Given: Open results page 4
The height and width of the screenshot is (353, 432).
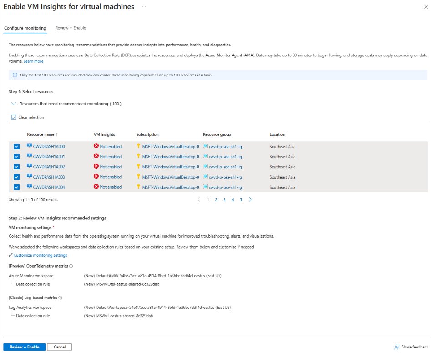Looking at the screenshot, I should click(x=233, y=200).
